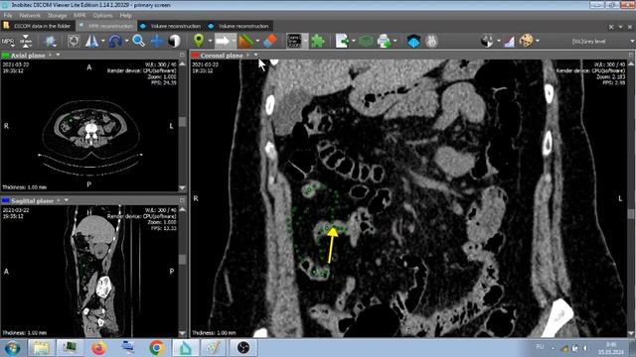The image size is (636, 357).
Task: Switch to the first Volume reconstruction tab
Action: (x=171, y=26)
